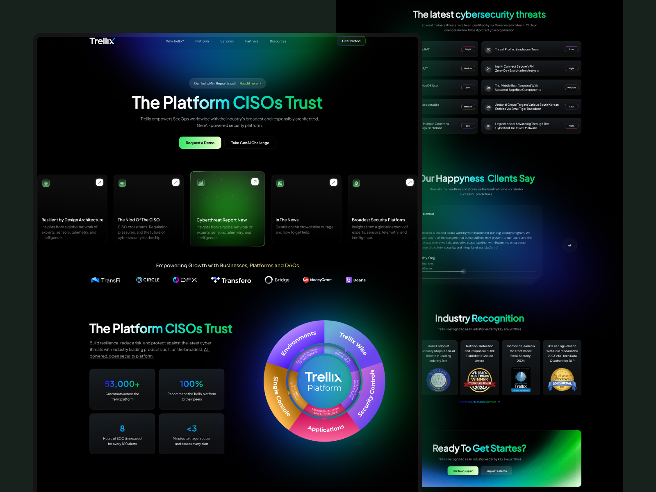The width and height of the screenshot is (656, 492).
Task: Click Take GenAI Challenge button
Action: click(250, 143)
